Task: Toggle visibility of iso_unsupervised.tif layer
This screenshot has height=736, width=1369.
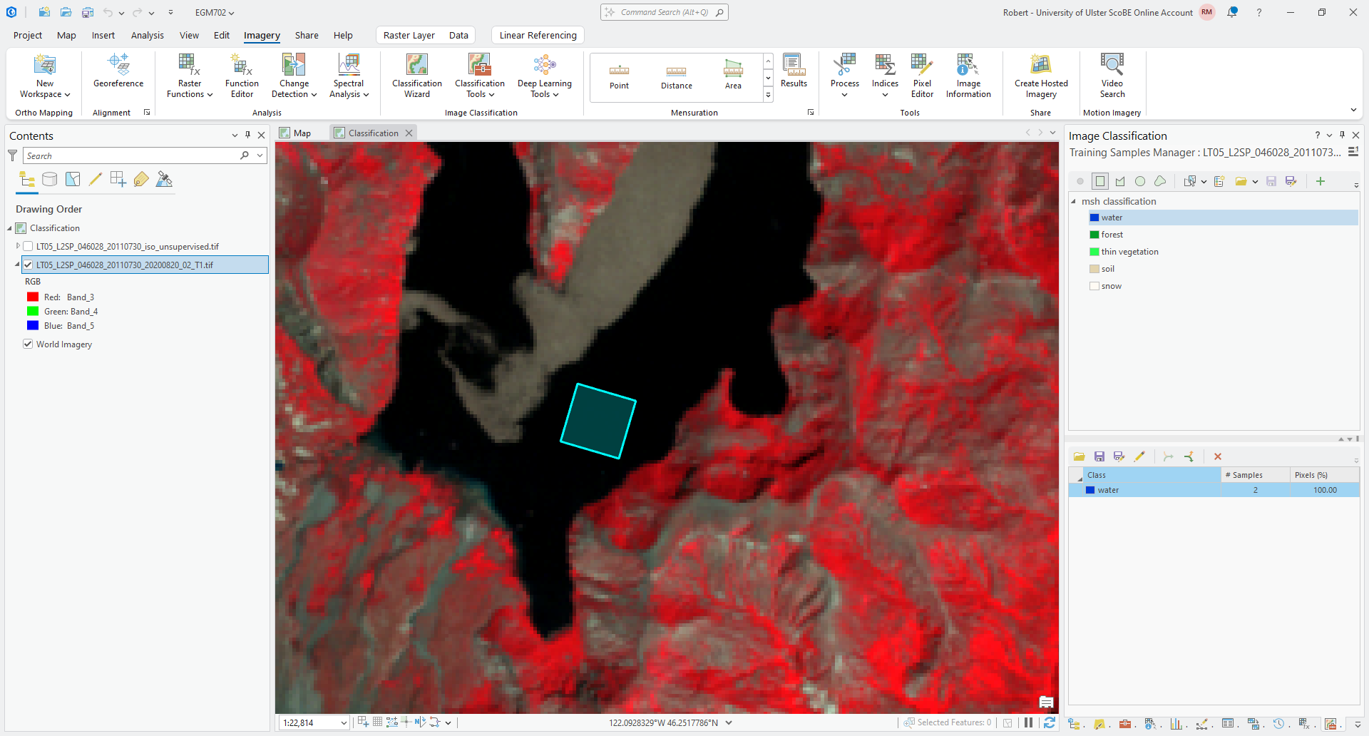Action: 29,246
